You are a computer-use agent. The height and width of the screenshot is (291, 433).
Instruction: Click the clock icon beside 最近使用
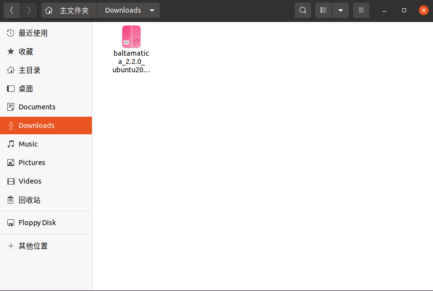10,33
